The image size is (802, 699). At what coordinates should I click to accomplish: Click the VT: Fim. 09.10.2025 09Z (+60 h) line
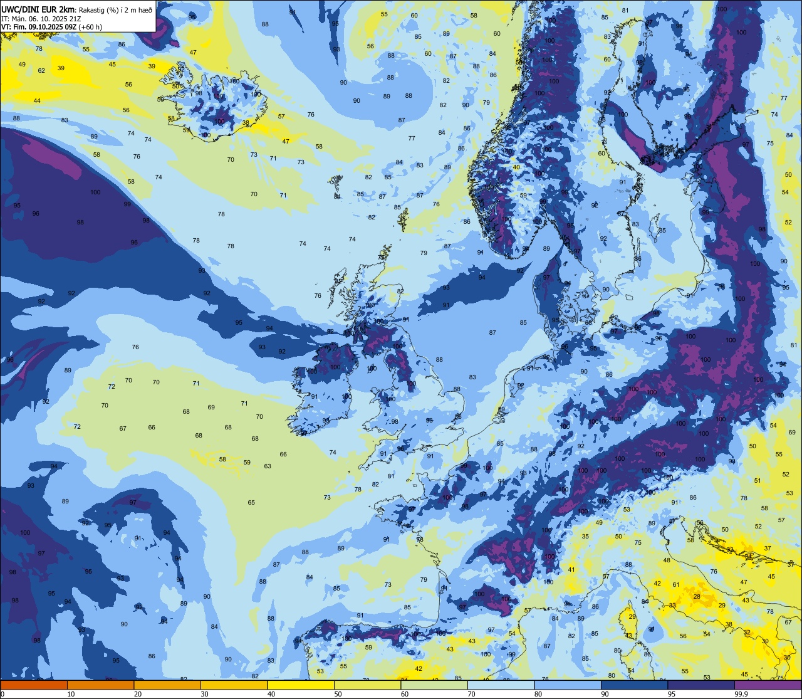point(51,27)
